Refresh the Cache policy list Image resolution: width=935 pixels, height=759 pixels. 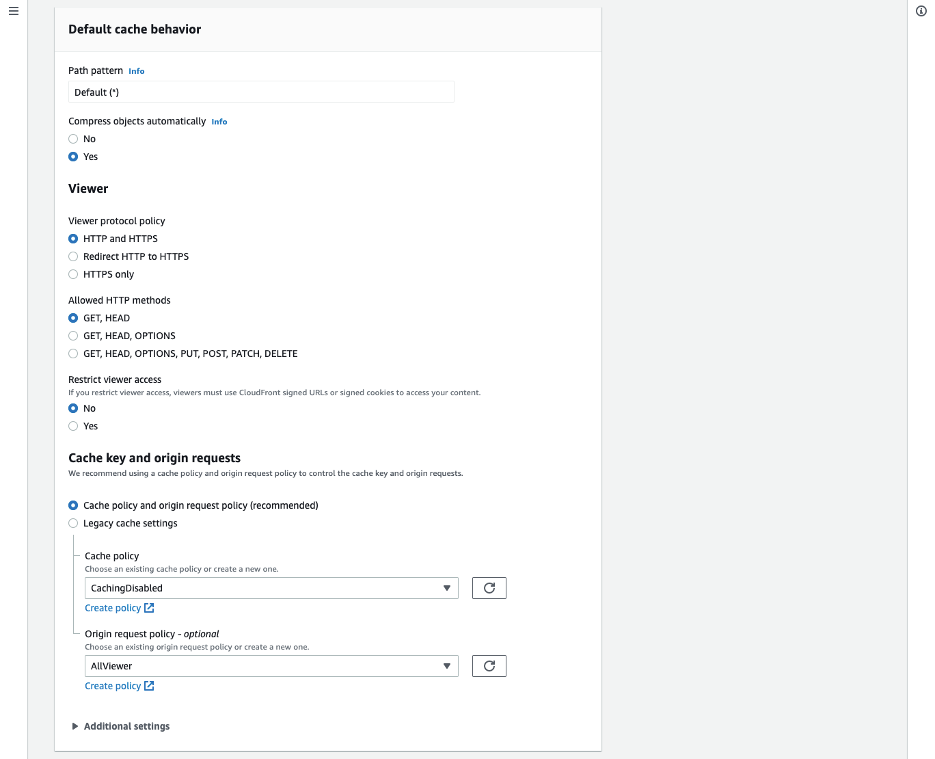tap(489, 587)
